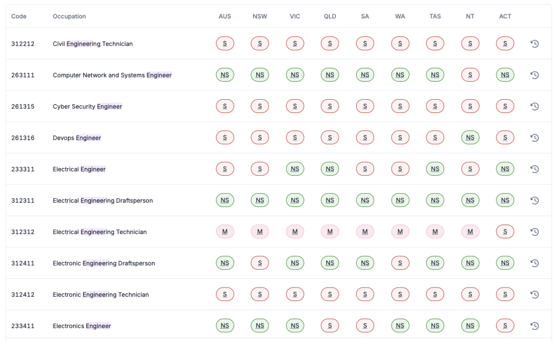Open history for Electronic Engineering Draftsperson
Screen dimensions: 555x341
[x=534, y=263]
